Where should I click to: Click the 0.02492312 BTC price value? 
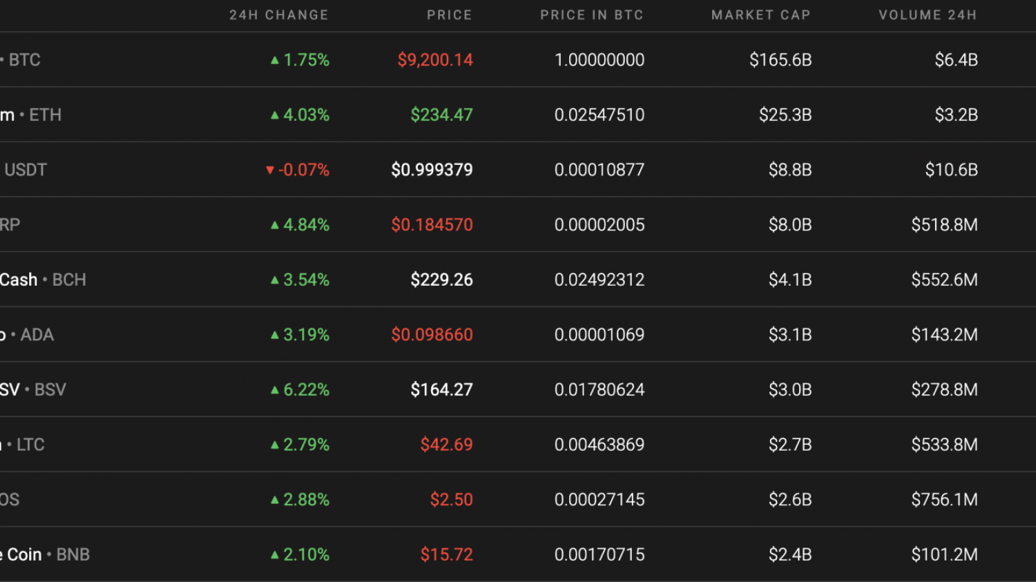click(x=600, y=279)
